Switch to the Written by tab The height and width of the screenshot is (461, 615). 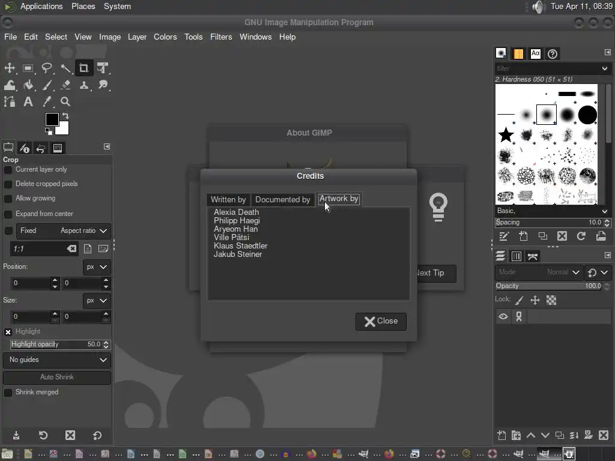tap(228, 199)
